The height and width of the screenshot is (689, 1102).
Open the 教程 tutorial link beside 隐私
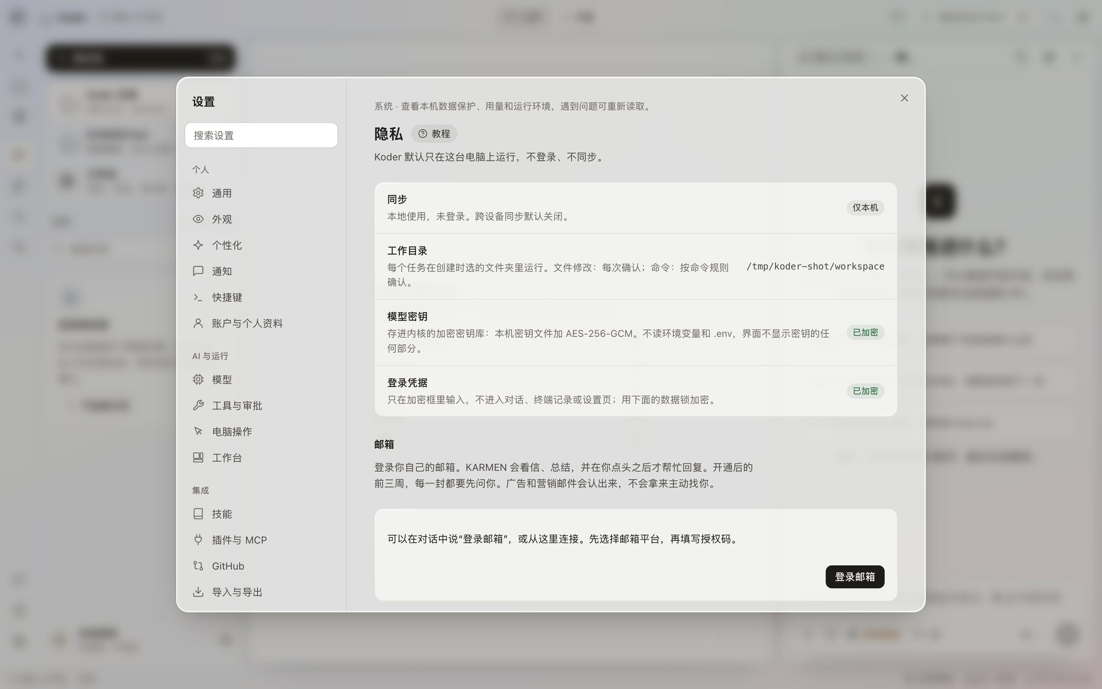tap(434, 134)
